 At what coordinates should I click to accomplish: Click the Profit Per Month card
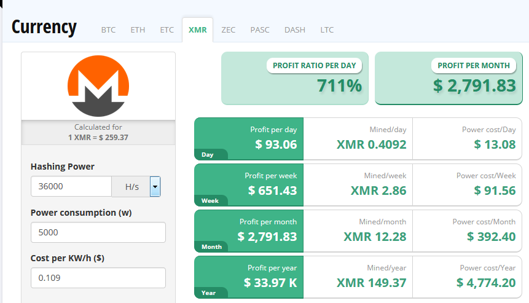coord(449,78)
